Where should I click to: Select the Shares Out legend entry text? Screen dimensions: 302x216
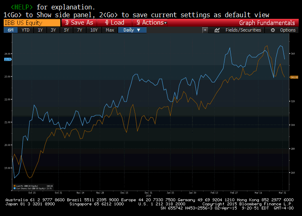click(31, 189)
